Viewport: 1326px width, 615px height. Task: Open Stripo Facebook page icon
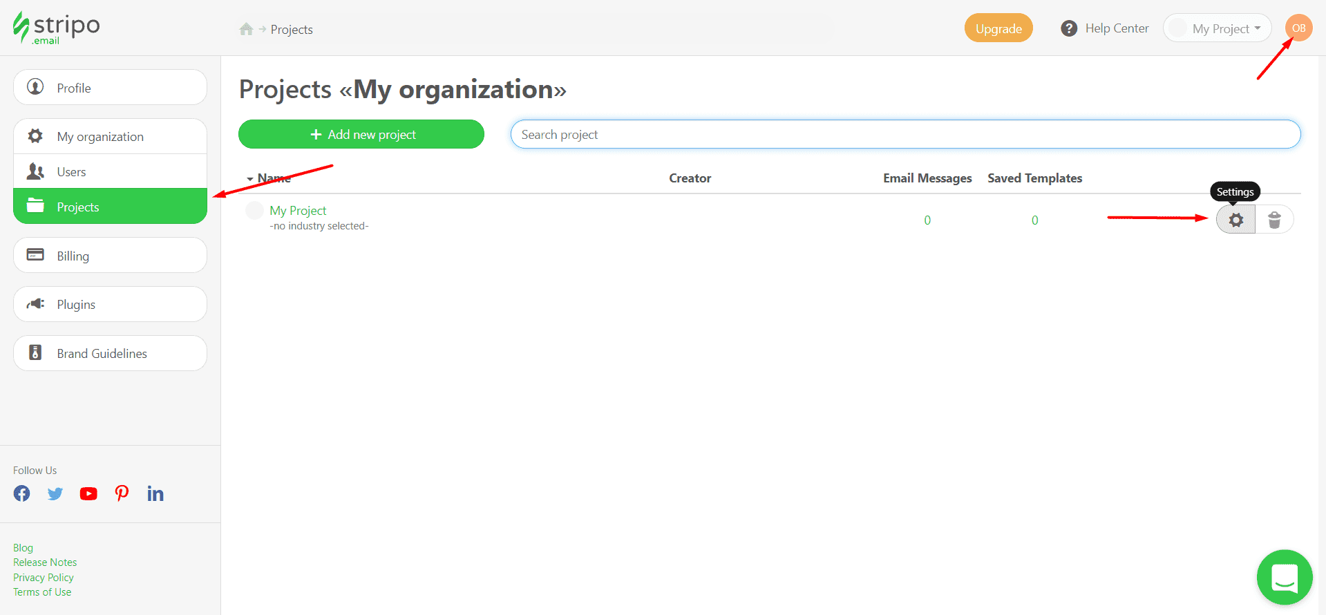click(22, 493)
